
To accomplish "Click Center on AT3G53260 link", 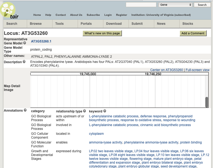I will [167, 70].
